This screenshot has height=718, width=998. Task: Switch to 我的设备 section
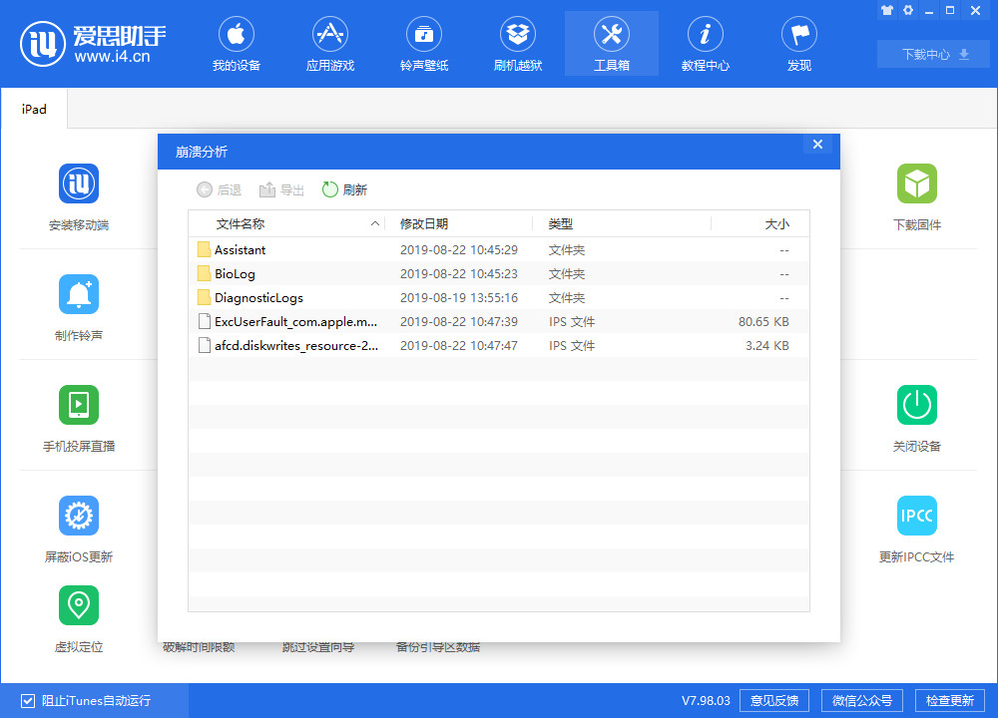click(237, 45)
